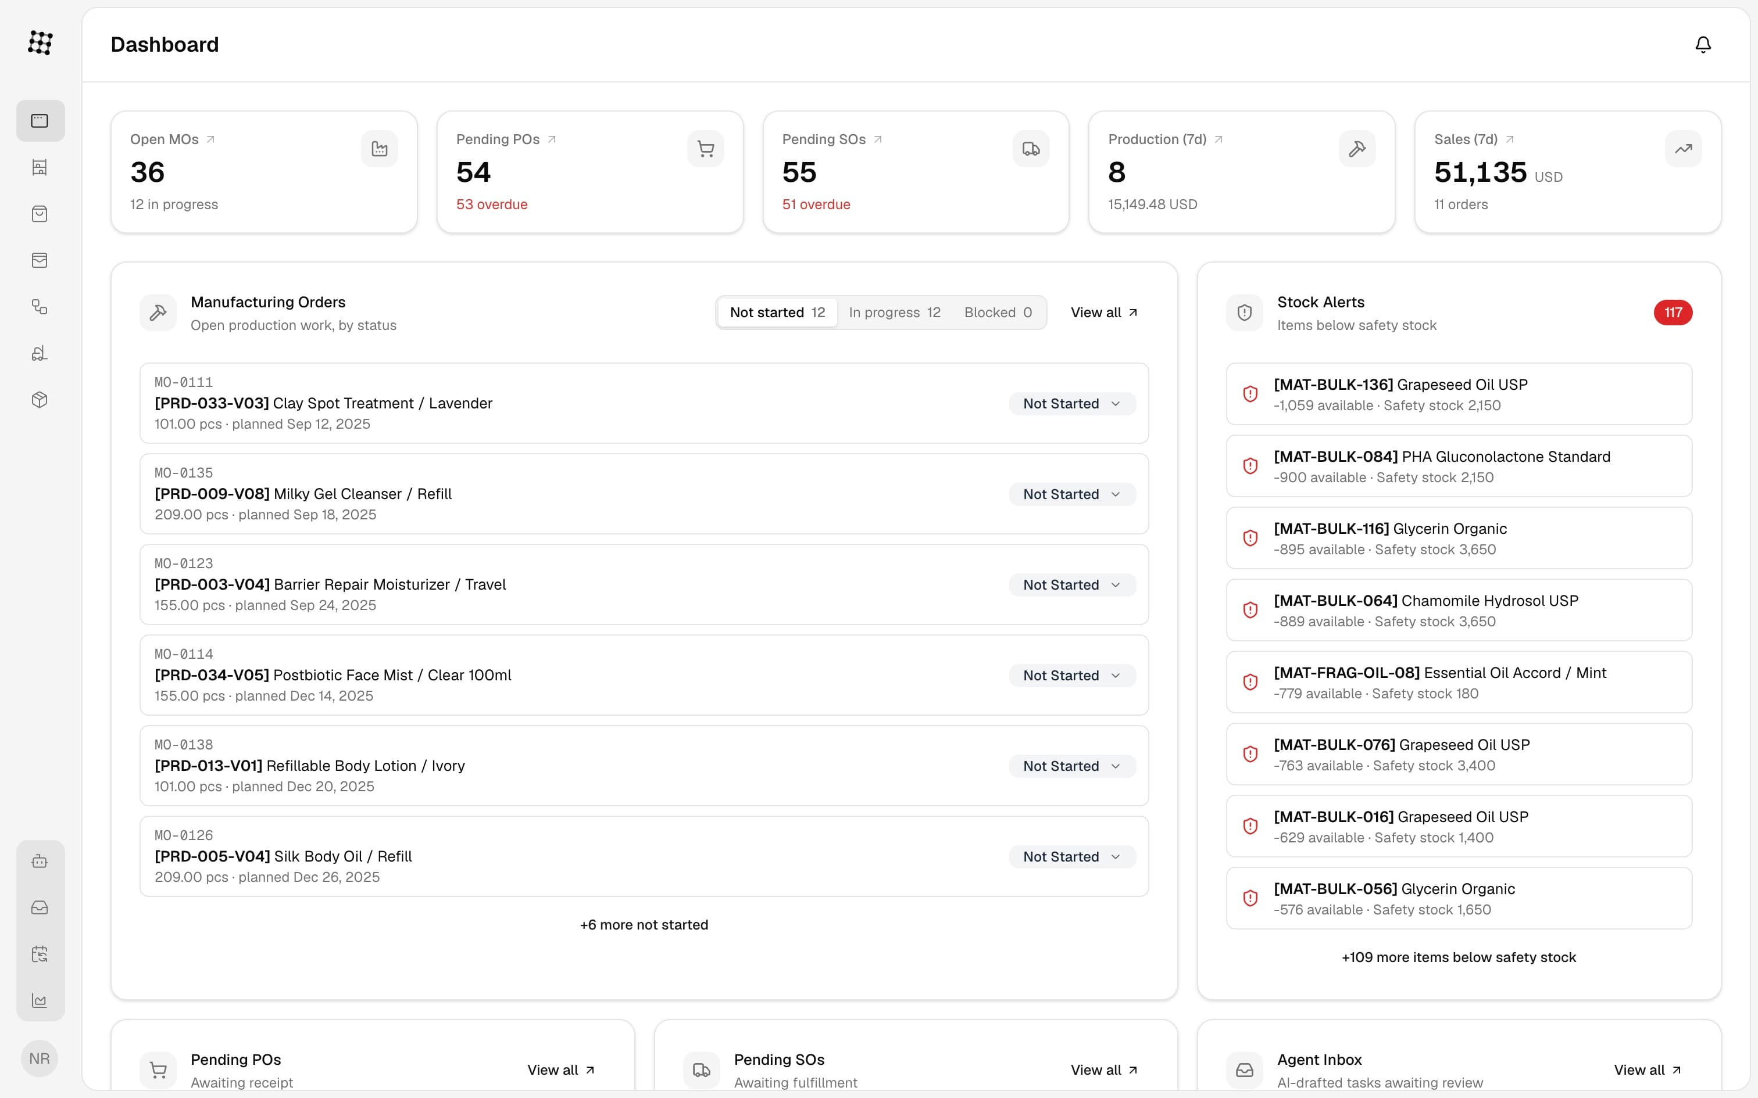
Task: Click View all for Pending SOs panel
Action: pos(1104,1070)
